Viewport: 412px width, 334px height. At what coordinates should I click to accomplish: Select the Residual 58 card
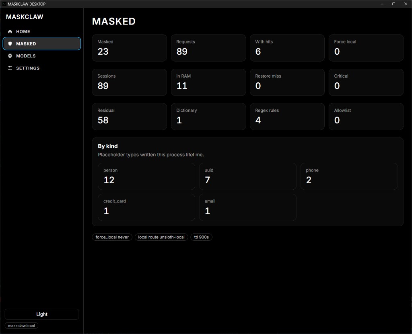coord(130,117)
